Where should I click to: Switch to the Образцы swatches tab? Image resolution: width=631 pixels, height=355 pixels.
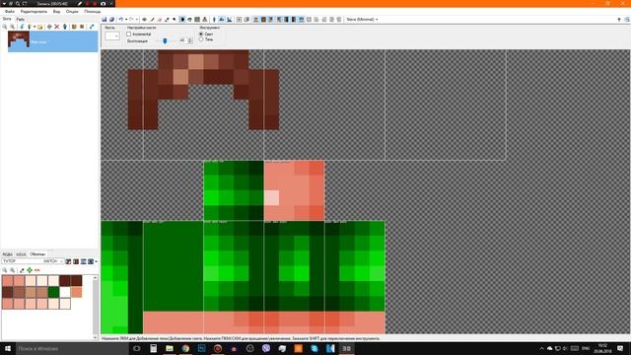[x=37, y=254]
